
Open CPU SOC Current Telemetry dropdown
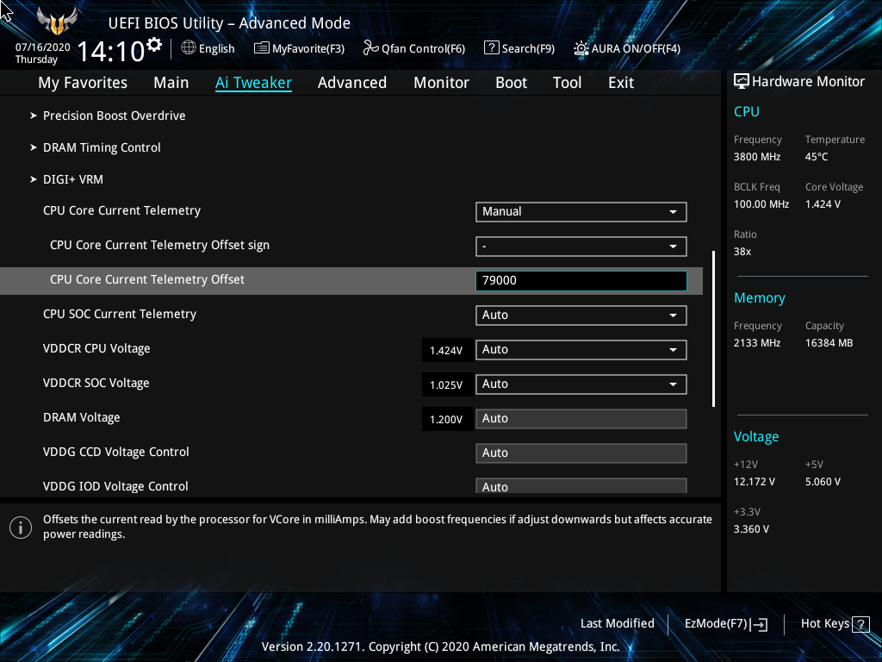click(581, 315)
